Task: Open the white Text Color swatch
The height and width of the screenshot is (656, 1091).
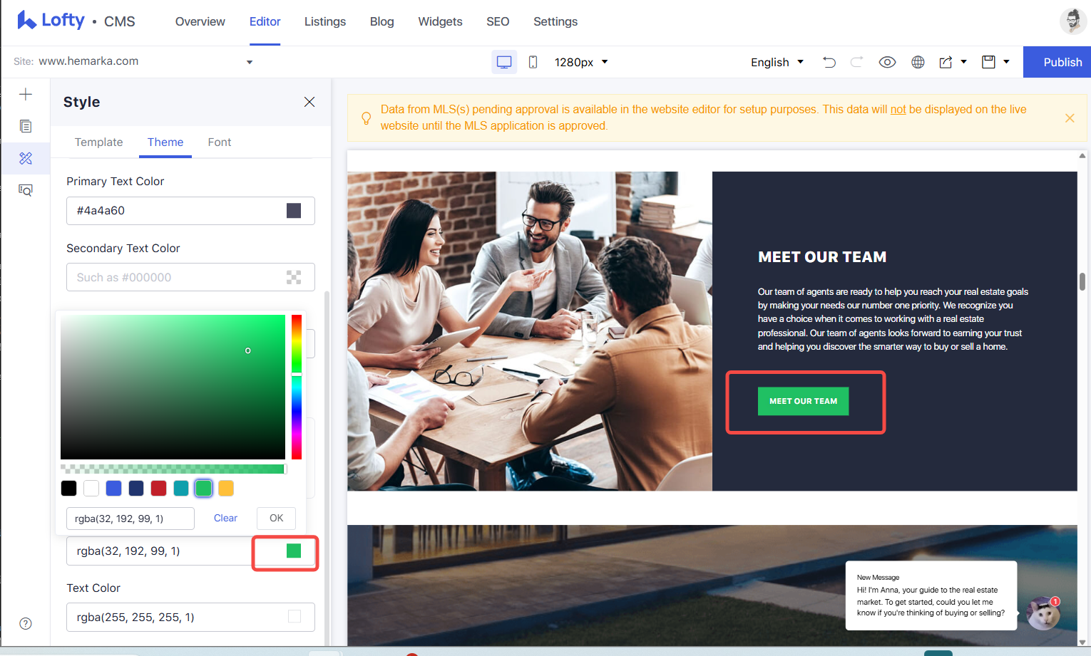Action: [x=294, y=616]
